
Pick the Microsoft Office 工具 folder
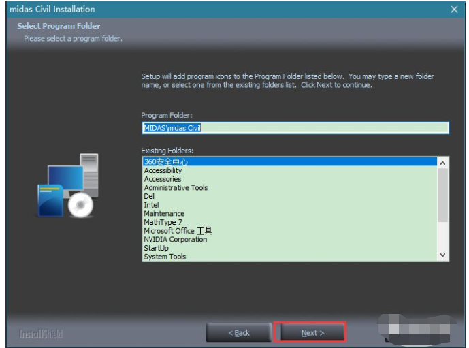click(x=289, y=231)
